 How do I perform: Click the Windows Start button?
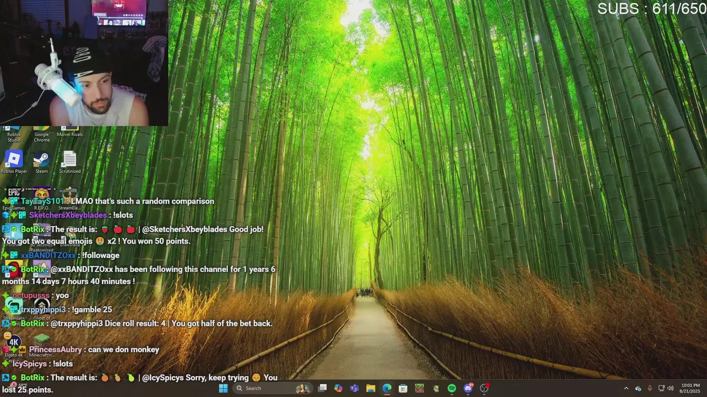[x=223, y=388]
